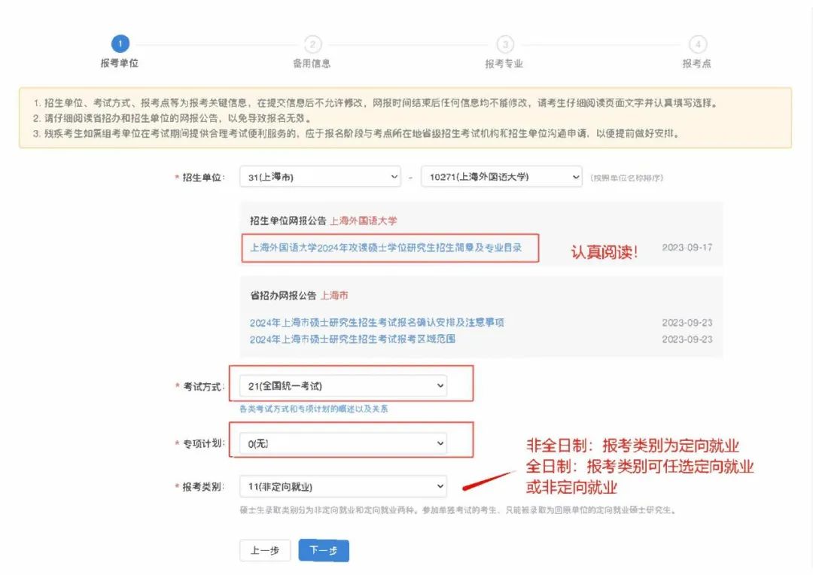Click step 4 circle icon 报考点
The image size is (813, 575).
click(698, 44)
